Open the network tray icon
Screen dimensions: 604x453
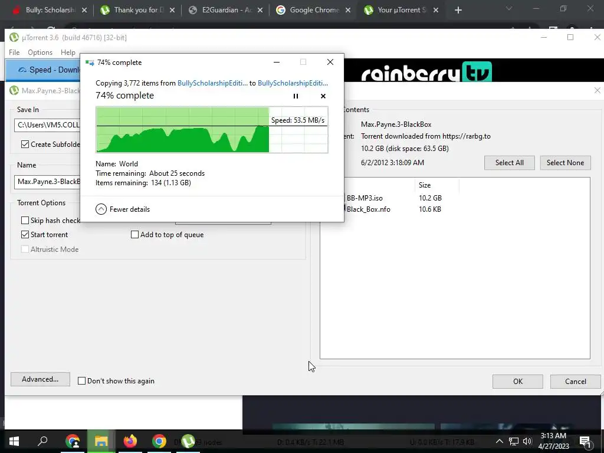point(514,441)
